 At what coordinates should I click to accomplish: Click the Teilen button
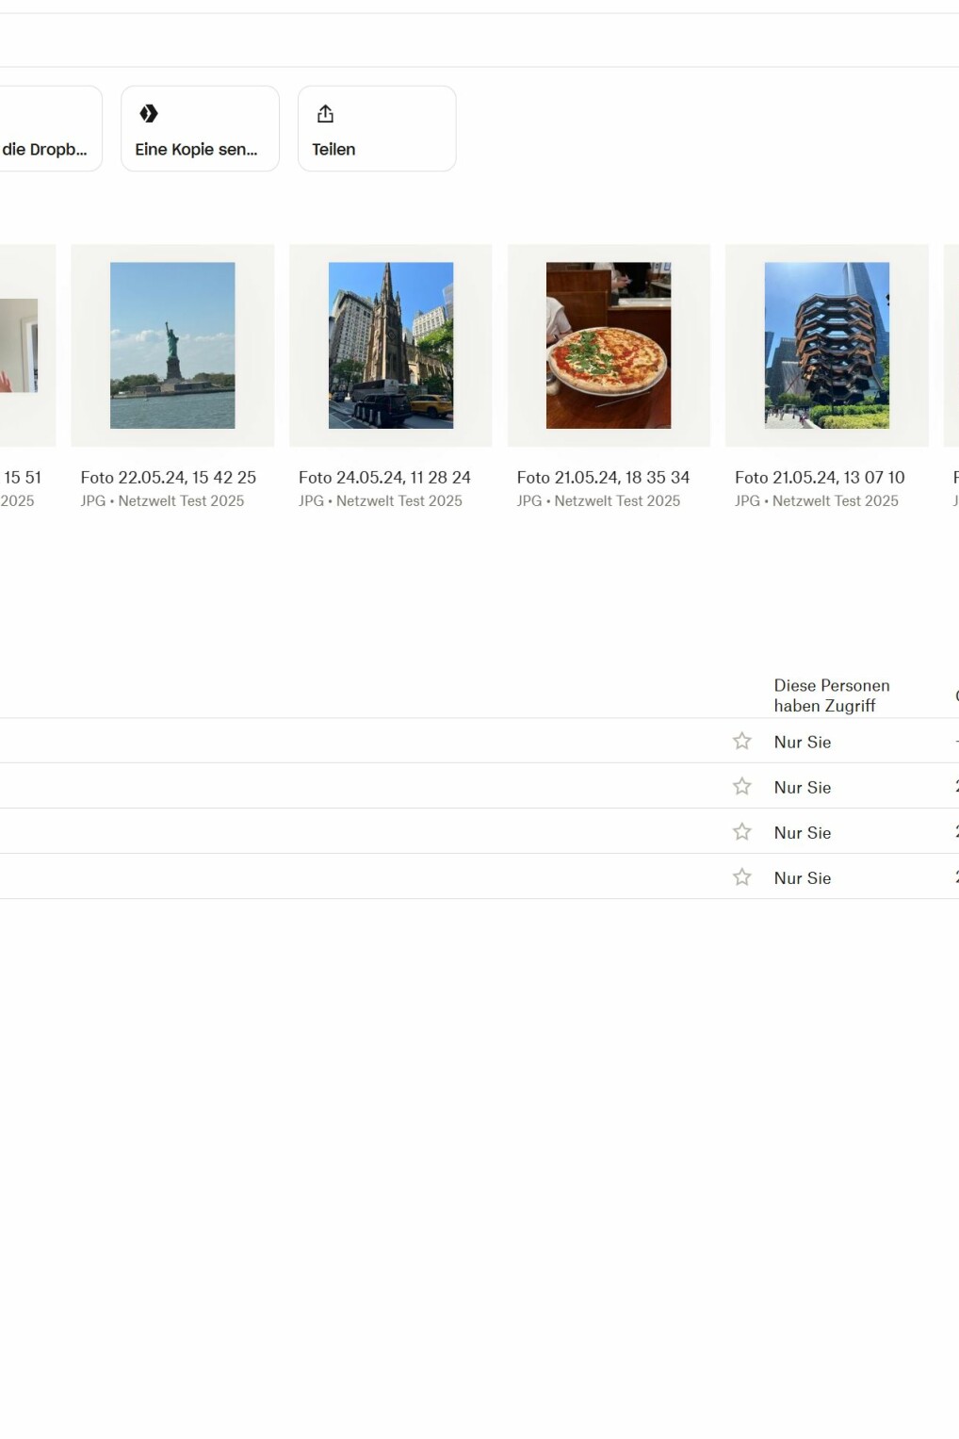point(376,128)
